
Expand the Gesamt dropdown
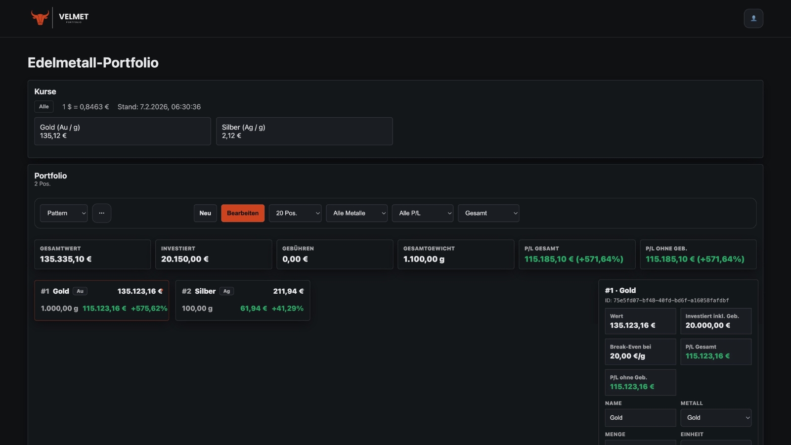[488, 213]
